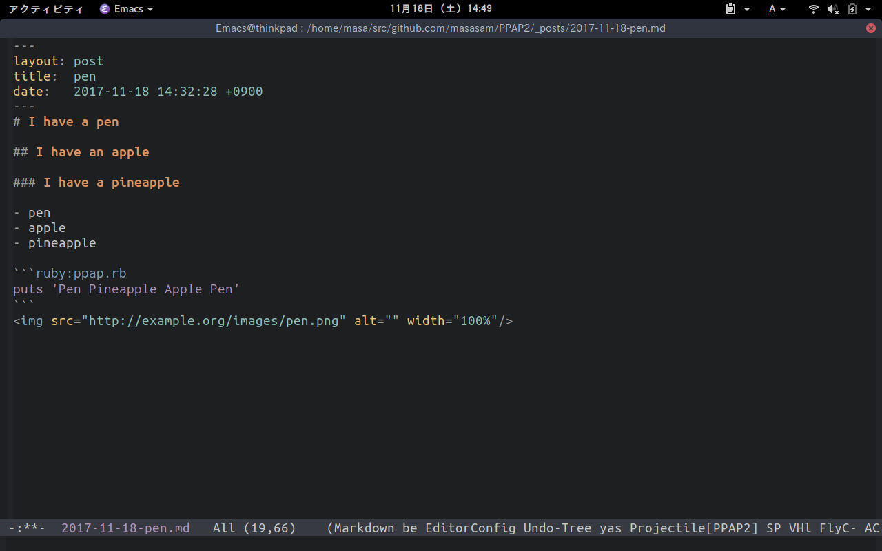The image size is (882, 551).
Task: Click the first '---' front matter delimiter
Action: pyautogui.click(x=24, y=46)
